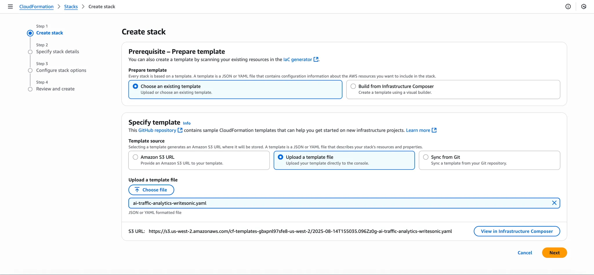Viewport: 594px width, 275px height.
Task: Click Learn more external link icon
Action: tap(434, 130)
